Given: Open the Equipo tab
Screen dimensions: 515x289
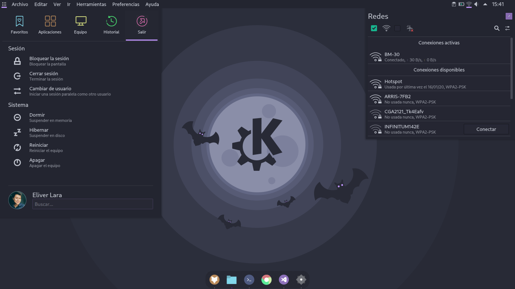Looking at the screenshot, I should pyautogui.click(x=80, y=25).
